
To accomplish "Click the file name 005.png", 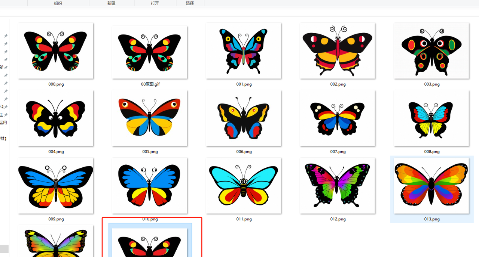I will pos(150,152).
